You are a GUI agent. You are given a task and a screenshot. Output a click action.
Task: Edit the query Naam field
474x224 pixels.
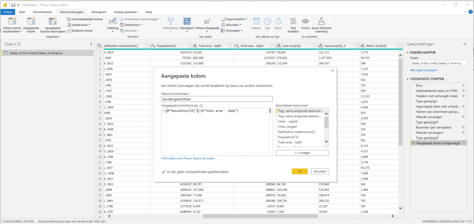(x=438, y=63)
